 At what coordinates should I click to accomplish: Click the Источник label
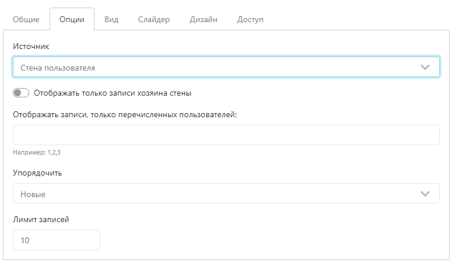pos(31,47)
